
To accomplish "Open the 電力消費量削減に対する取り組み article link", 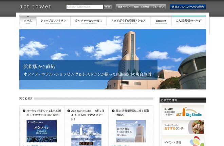I will 132,113.
